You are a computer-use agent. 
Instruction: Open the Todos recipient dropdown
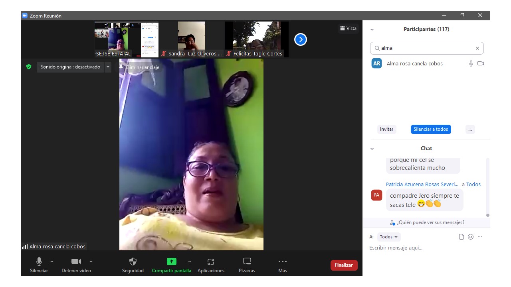388,237
